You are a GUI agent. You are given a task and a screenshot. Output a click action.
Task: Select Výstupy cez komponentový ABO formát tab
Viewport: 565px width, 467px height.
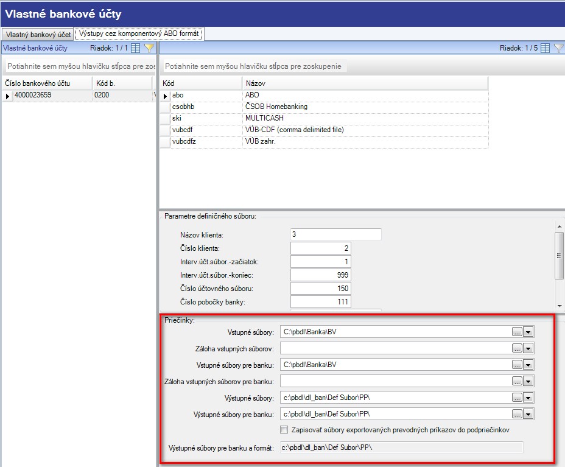coord(139,33)
